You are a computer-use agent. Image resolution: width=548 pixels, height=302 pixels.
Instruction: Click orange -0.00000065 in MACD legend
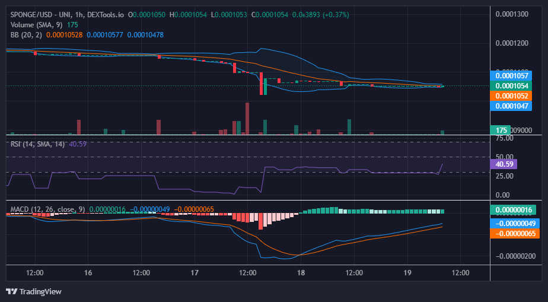[x=194, y=209]
